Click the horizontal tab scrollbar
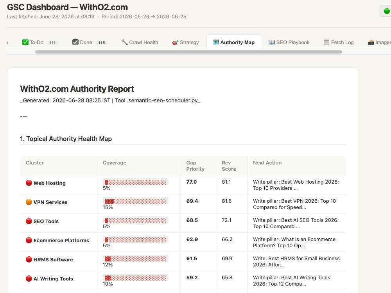The image size is (391, 293). tap(188, 52)
